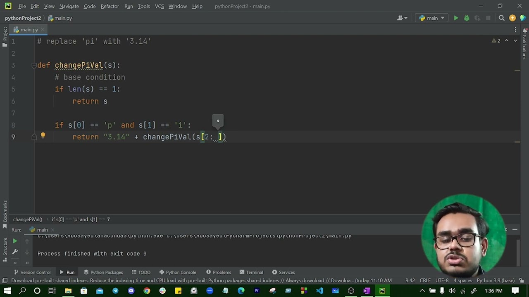Open the File menu
This screenshot has height=297, width=529.
point(22,6)
